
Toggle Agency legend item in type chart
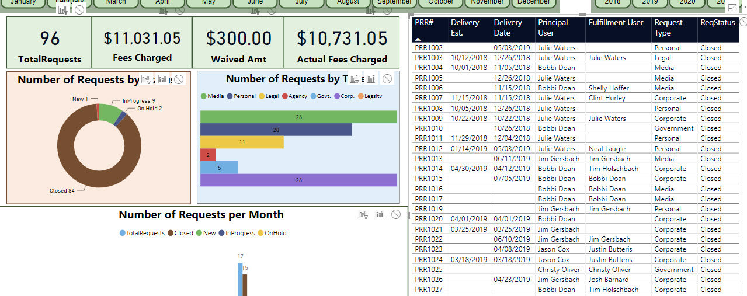294,96
